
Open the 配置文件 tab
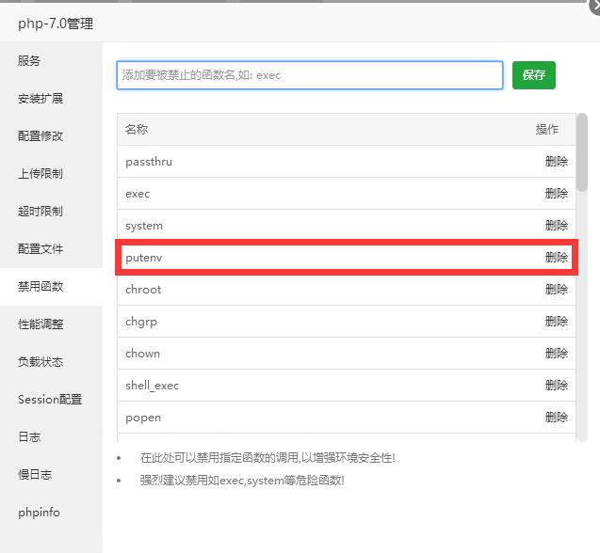pos(41,249)
